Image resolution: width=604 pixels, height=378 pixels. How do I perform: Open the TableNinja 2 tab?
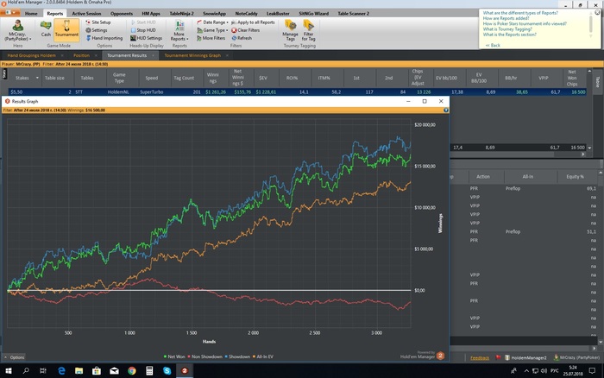point(181,14)
